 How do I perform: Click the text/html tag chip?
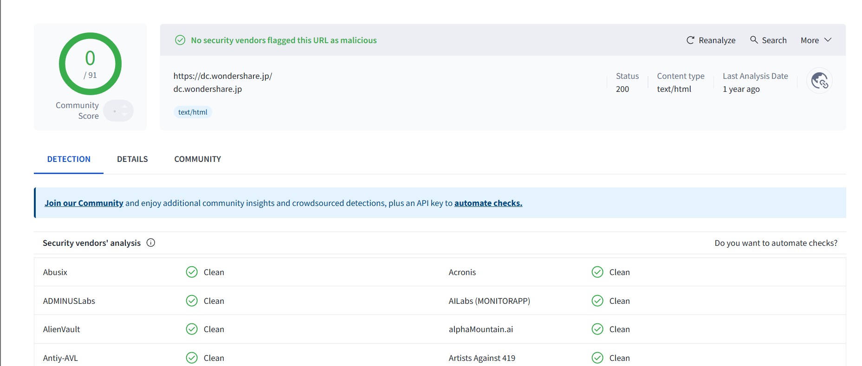tap(193, 112)
